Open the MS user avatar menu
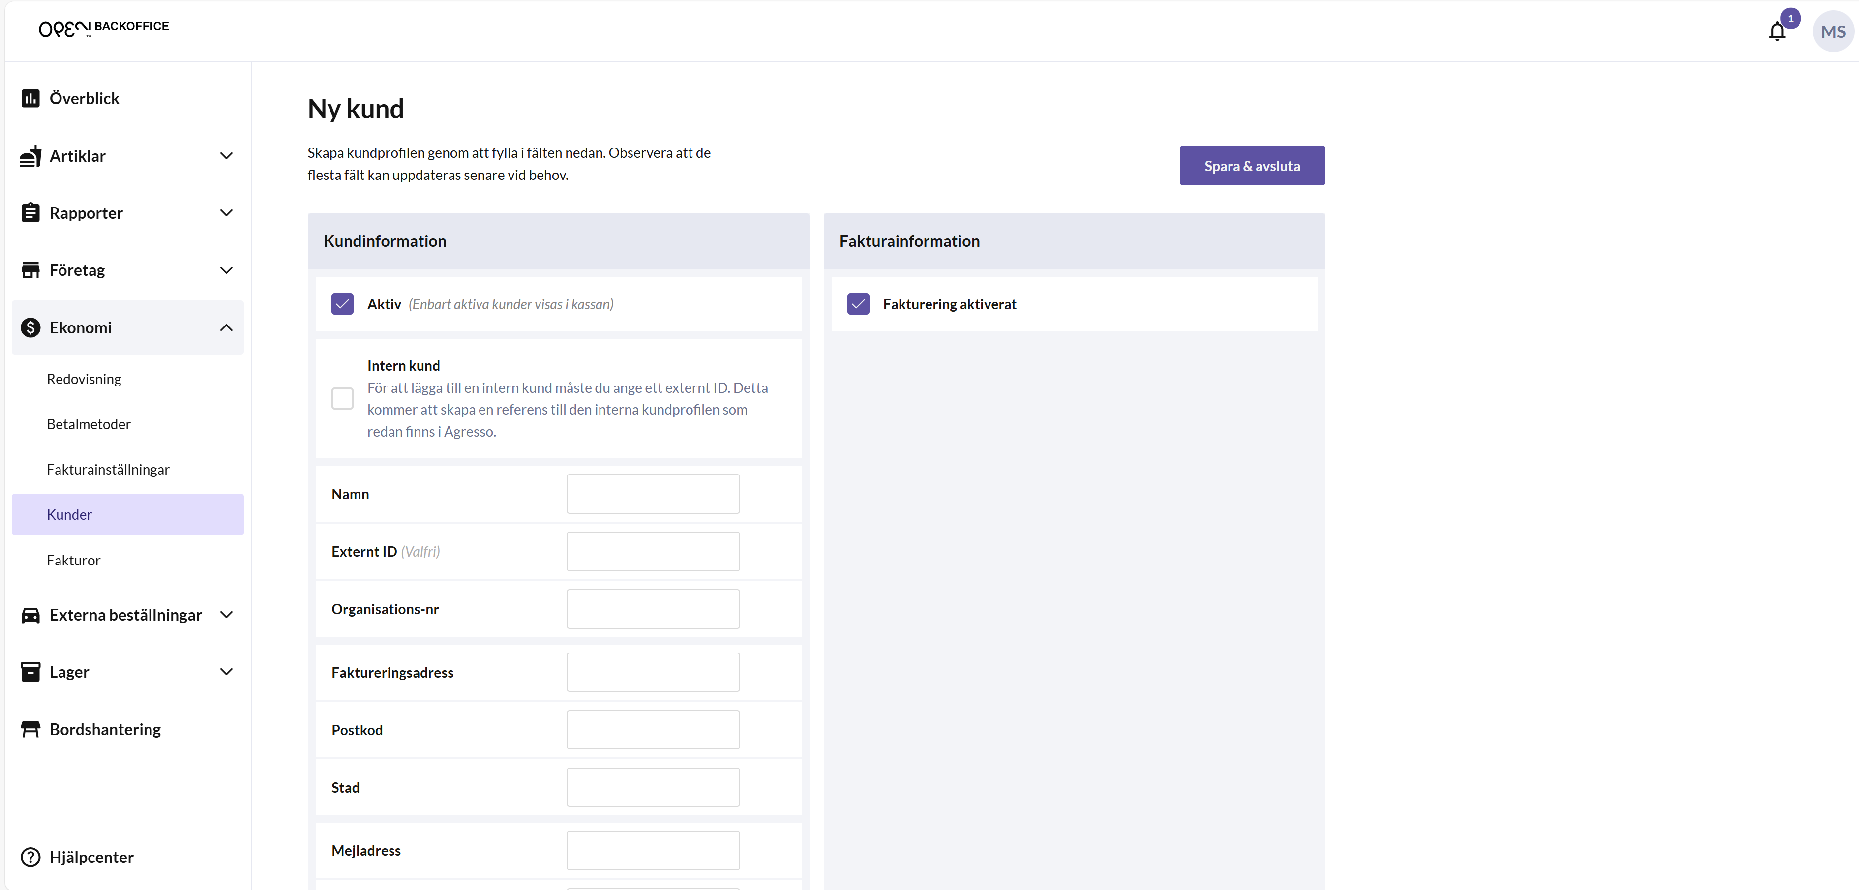 [1832, 32]
